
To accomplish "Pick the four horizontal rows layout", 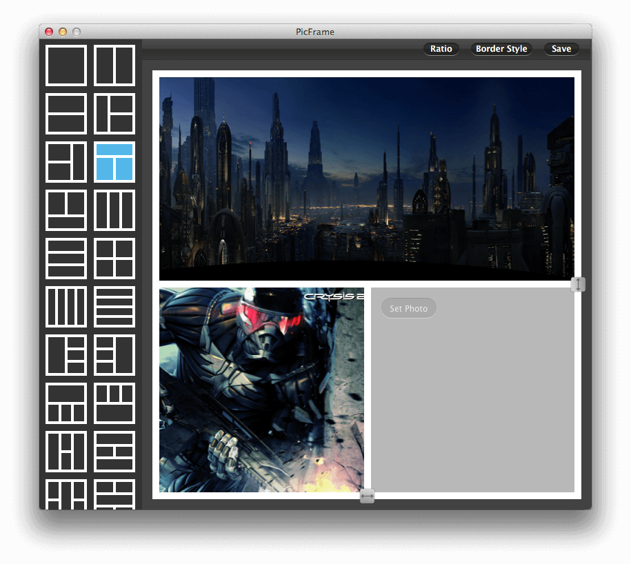I will (114, 307).
